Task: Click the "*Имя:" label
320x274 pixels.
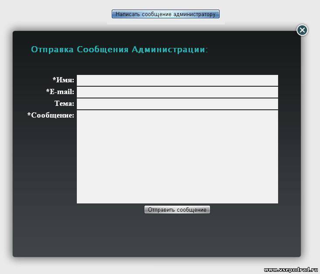Action: (x=63, y=80)
